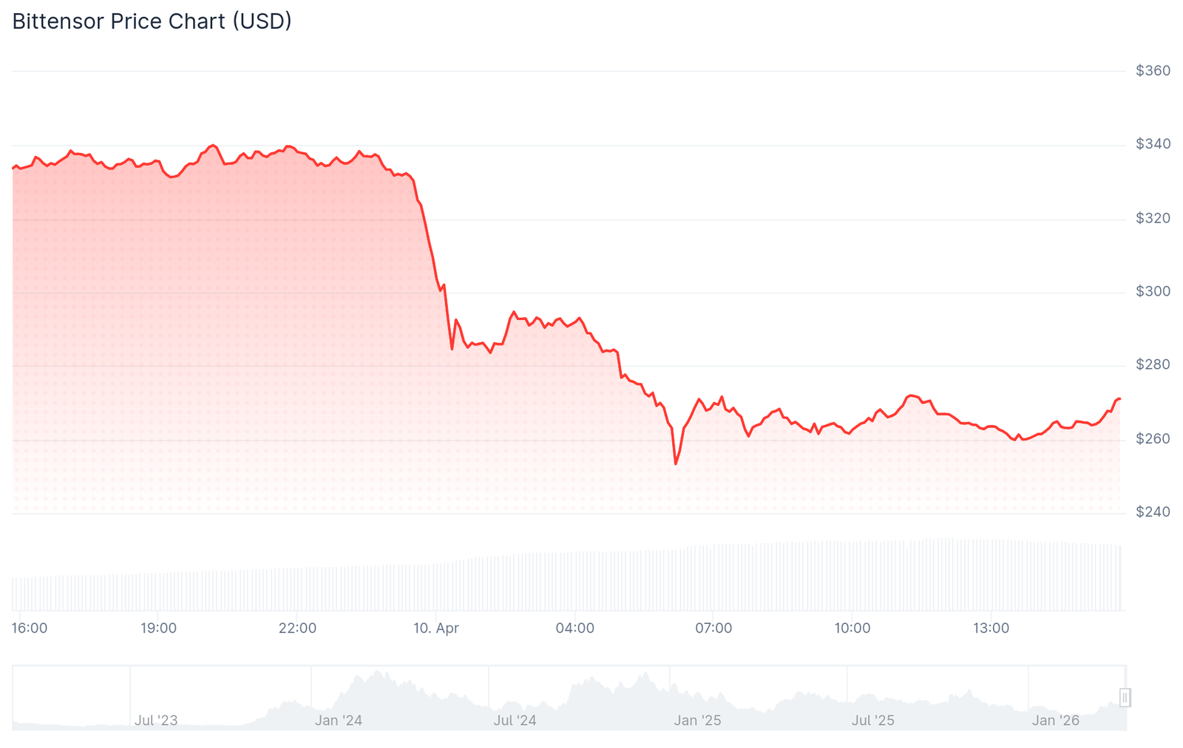
Task: Click the $240 price axis label
Action: point(1153,512)
